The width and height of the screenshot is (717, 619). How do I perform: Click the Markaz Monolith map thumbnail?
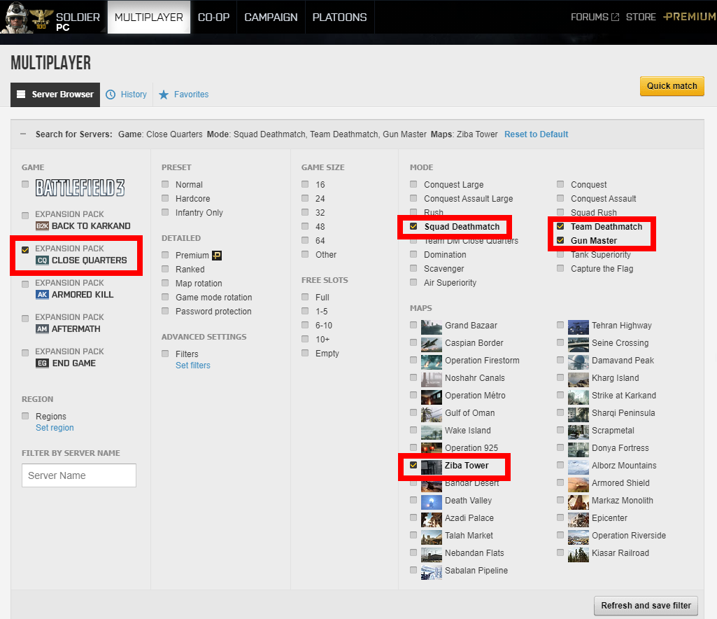point(578,501)
